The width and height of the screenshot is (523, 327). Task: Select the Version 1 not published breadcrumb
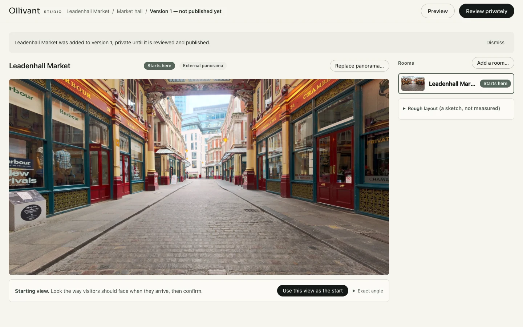[x=186, y=11]
